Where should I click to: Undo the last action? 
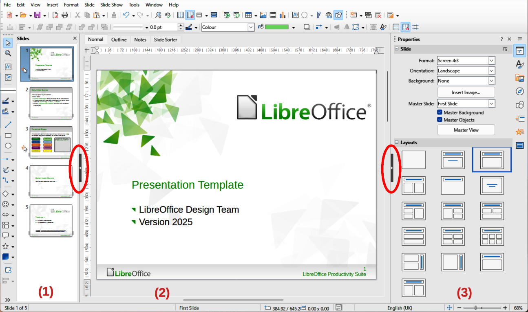(126, 15)
